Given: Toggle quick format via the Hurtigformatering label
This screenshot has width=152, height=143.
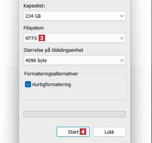Looking at the screenshot, I should [x=52, y=84].
